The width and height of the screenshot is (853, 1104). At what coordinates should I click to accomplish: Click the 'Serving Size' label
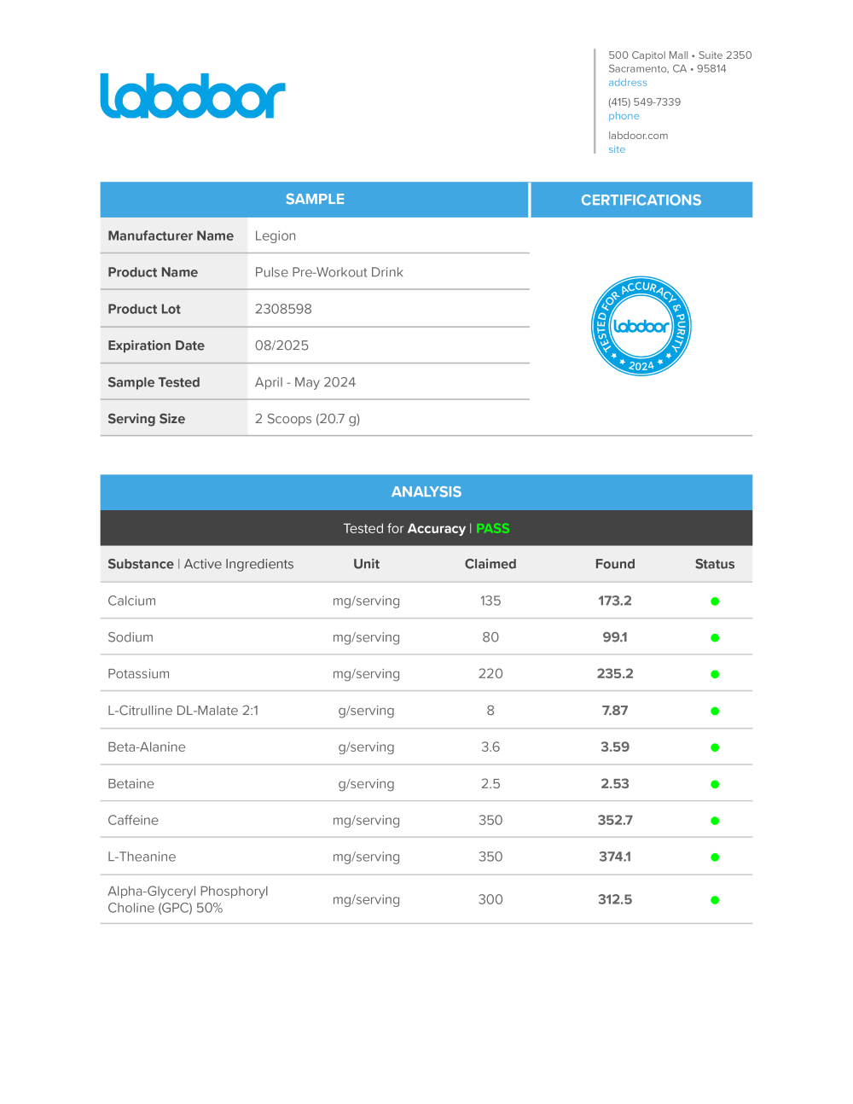(146, 419)
